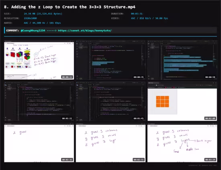Open the orange grid thumbnail at 00:02:08

(x=182, y=101)
